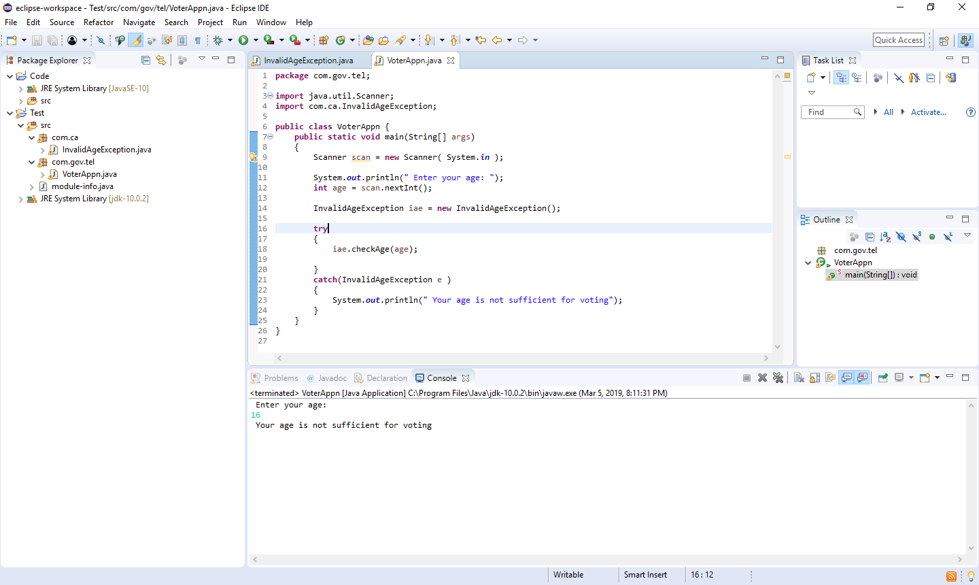
Task: Toggle Scroll Lock in Console
Action: (x=814, y=379)
